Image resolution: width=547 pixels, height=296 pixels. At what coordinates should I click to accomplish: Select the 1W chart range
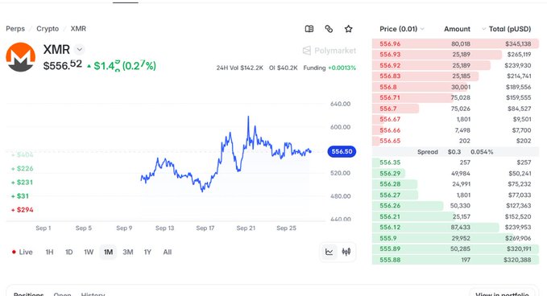point(89,252)
